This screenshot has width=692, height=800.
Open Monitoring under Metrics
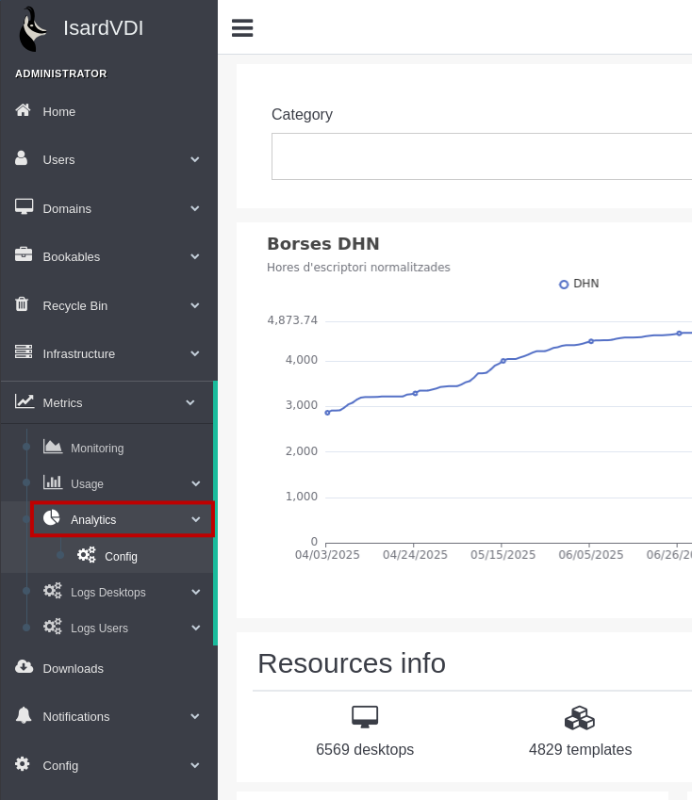tap(96, 449)
